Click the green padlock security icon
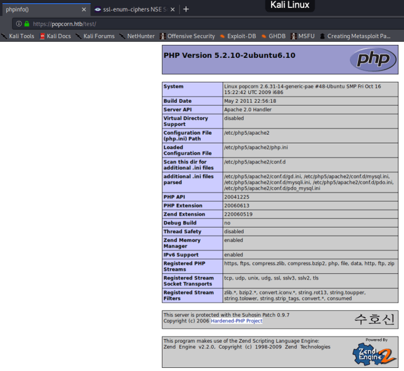 [x=26, y=23]
